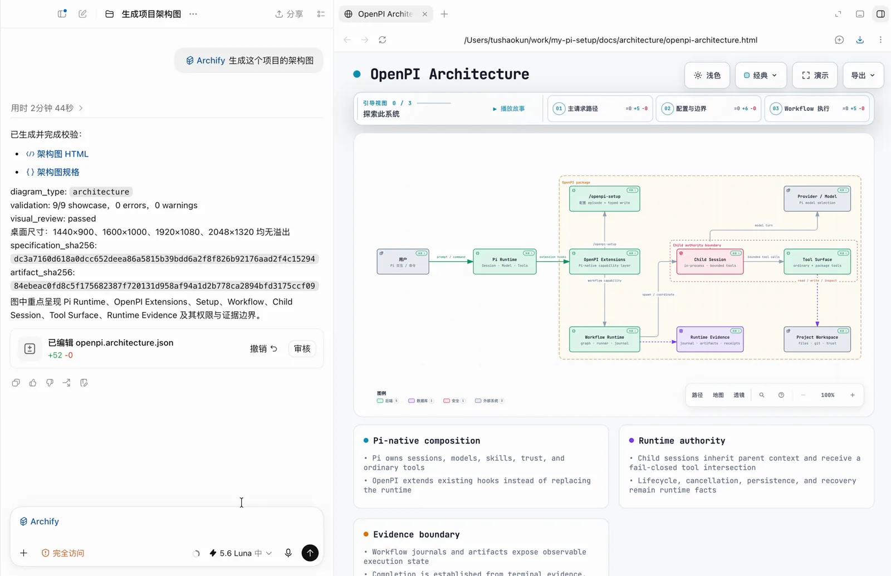Select step 01 主请求路径

(600, 109)
